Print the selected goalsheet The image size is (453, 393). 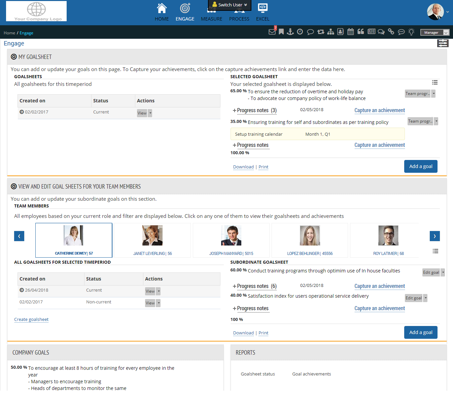tap(264, 167)
